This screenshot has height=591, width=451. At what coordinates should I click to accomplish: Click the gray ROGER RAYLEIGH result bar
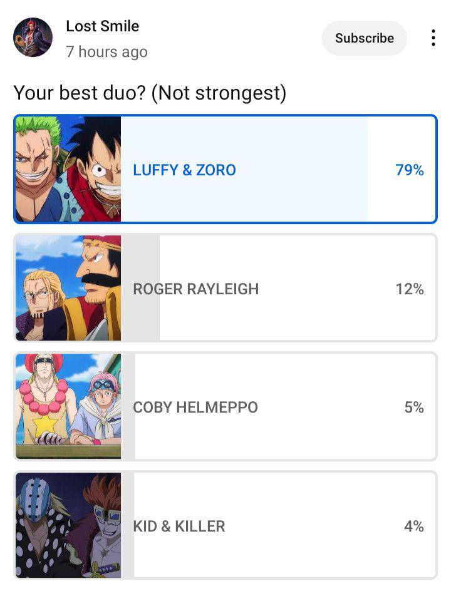point(140,288)
